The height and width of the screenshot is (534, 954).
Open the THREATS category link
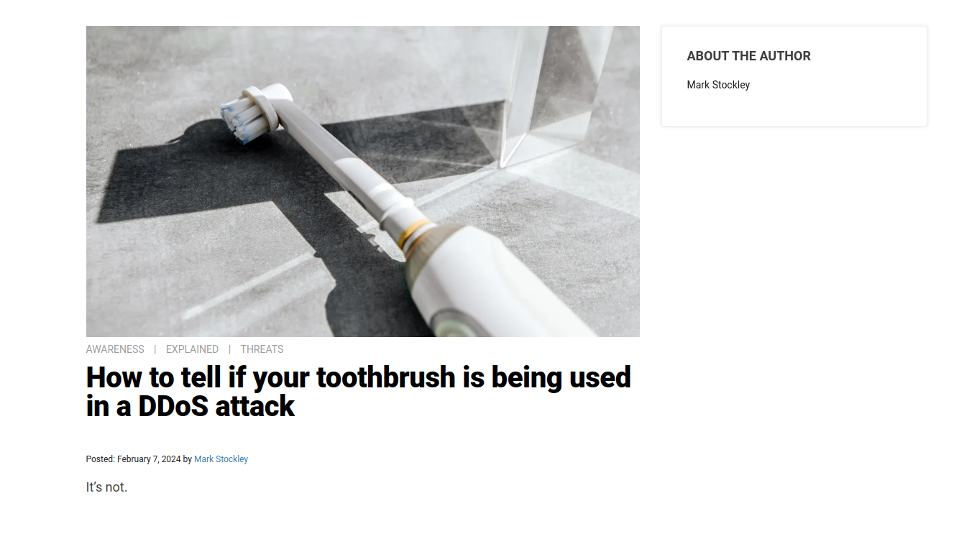(262, 349)
